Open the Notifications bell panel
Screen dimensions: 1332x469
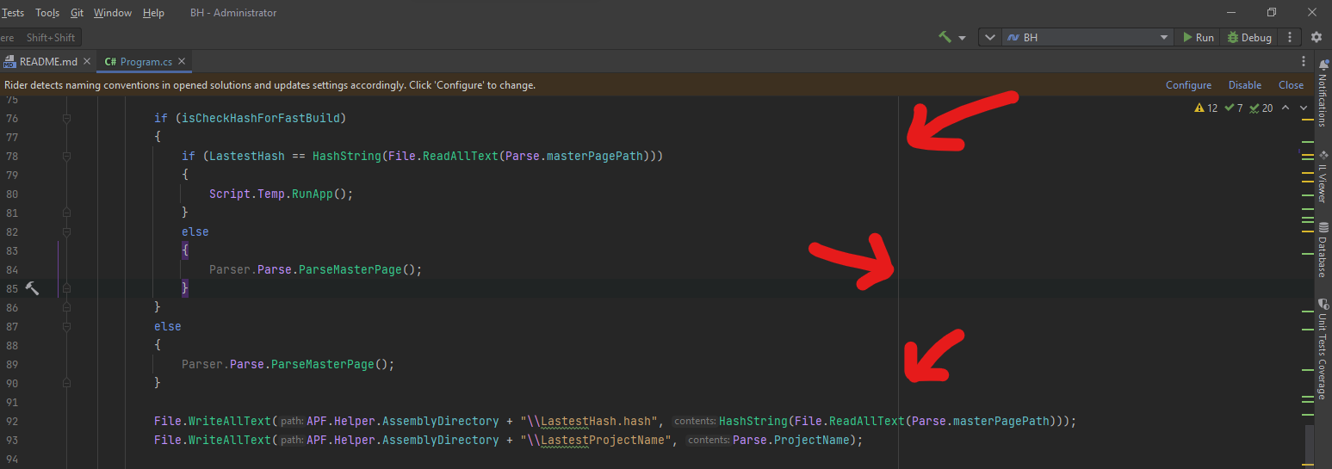[1323, 91]
